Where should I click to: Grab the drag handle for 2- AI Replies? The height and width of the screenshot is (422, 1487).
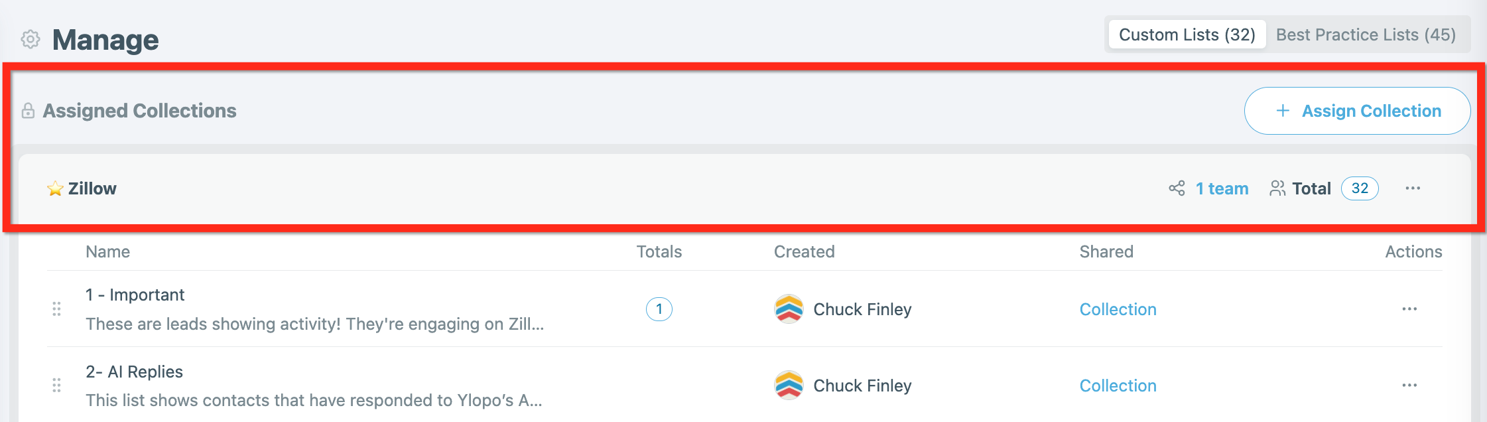tap(56, 386)
